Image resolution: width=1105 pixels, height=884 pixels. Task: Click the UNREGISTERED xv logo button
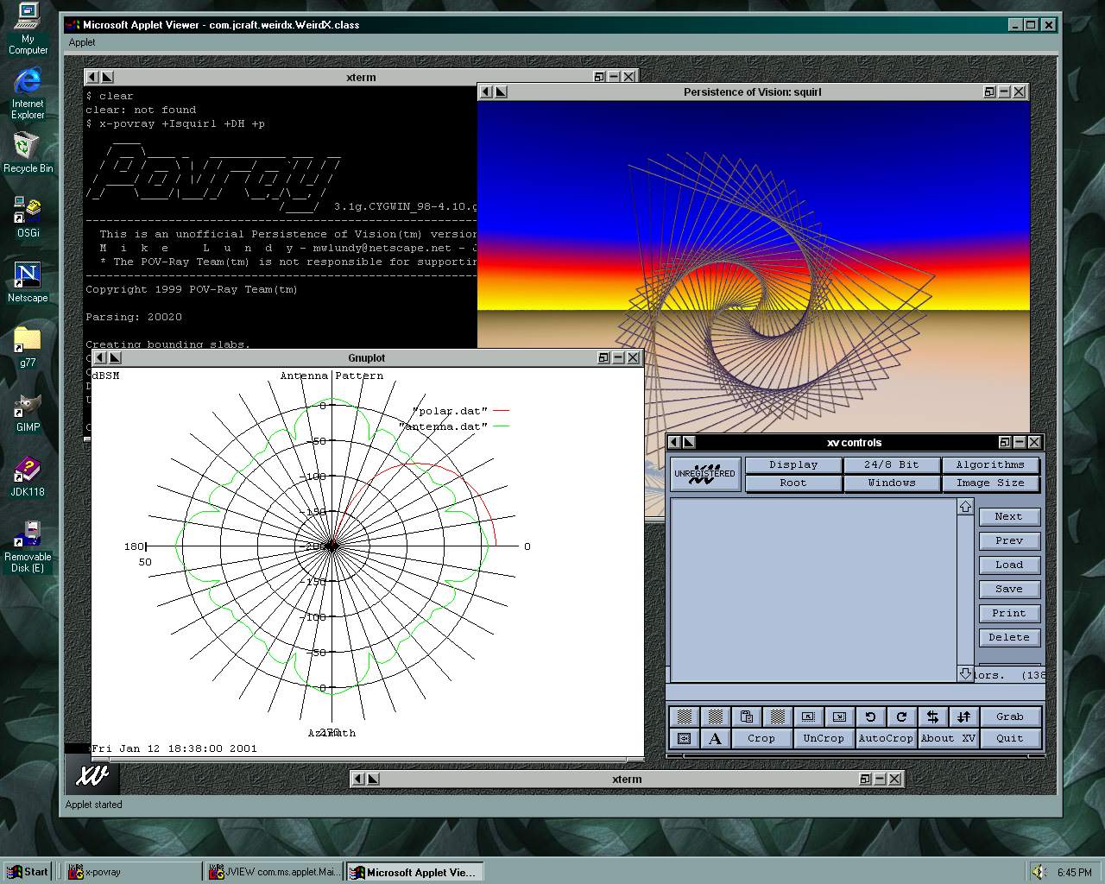tap(705, 474)
